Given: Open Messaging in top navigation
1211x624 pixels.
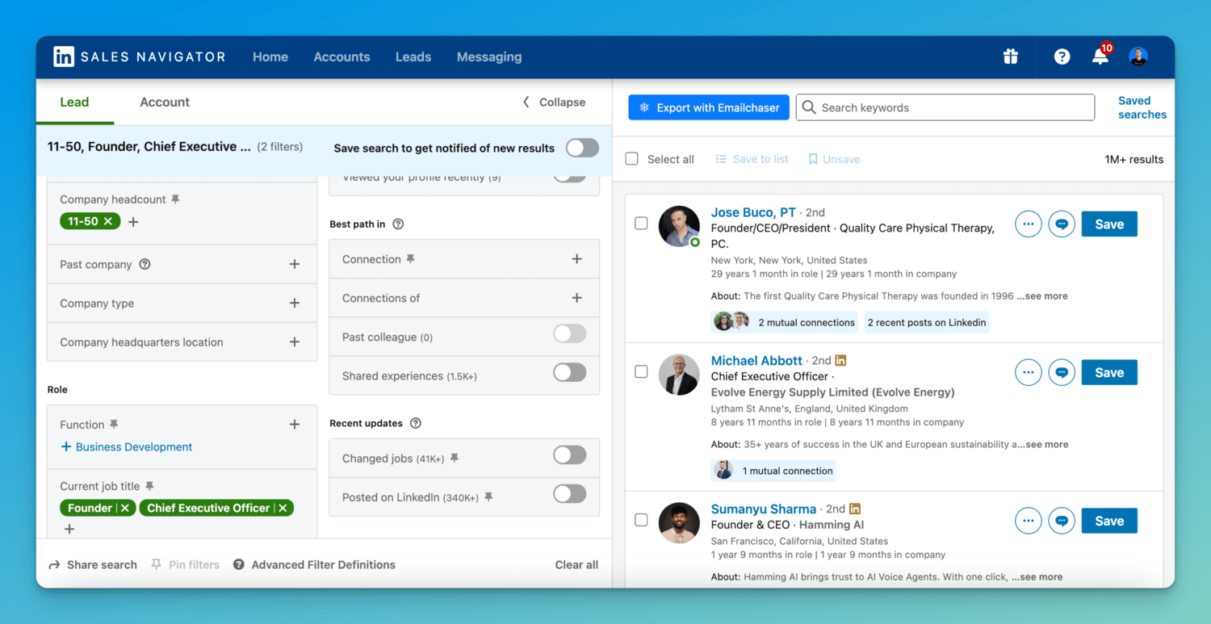Looking at the screenshot, I should point(489,57).
